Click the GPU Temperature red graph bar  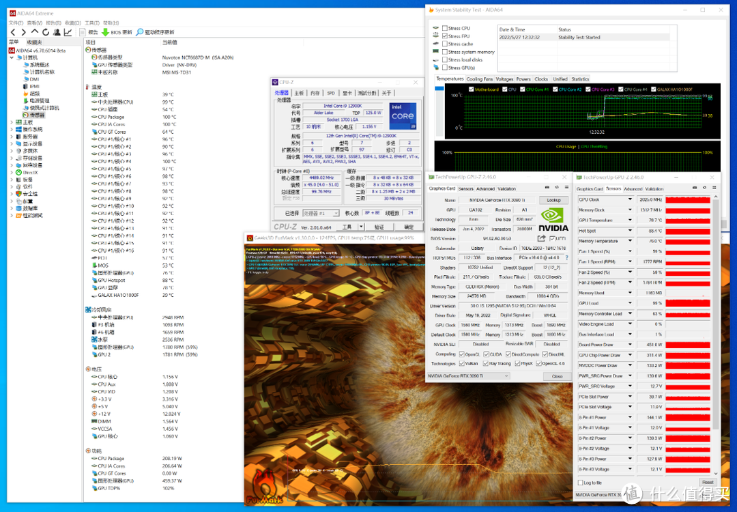pos(688,220)
